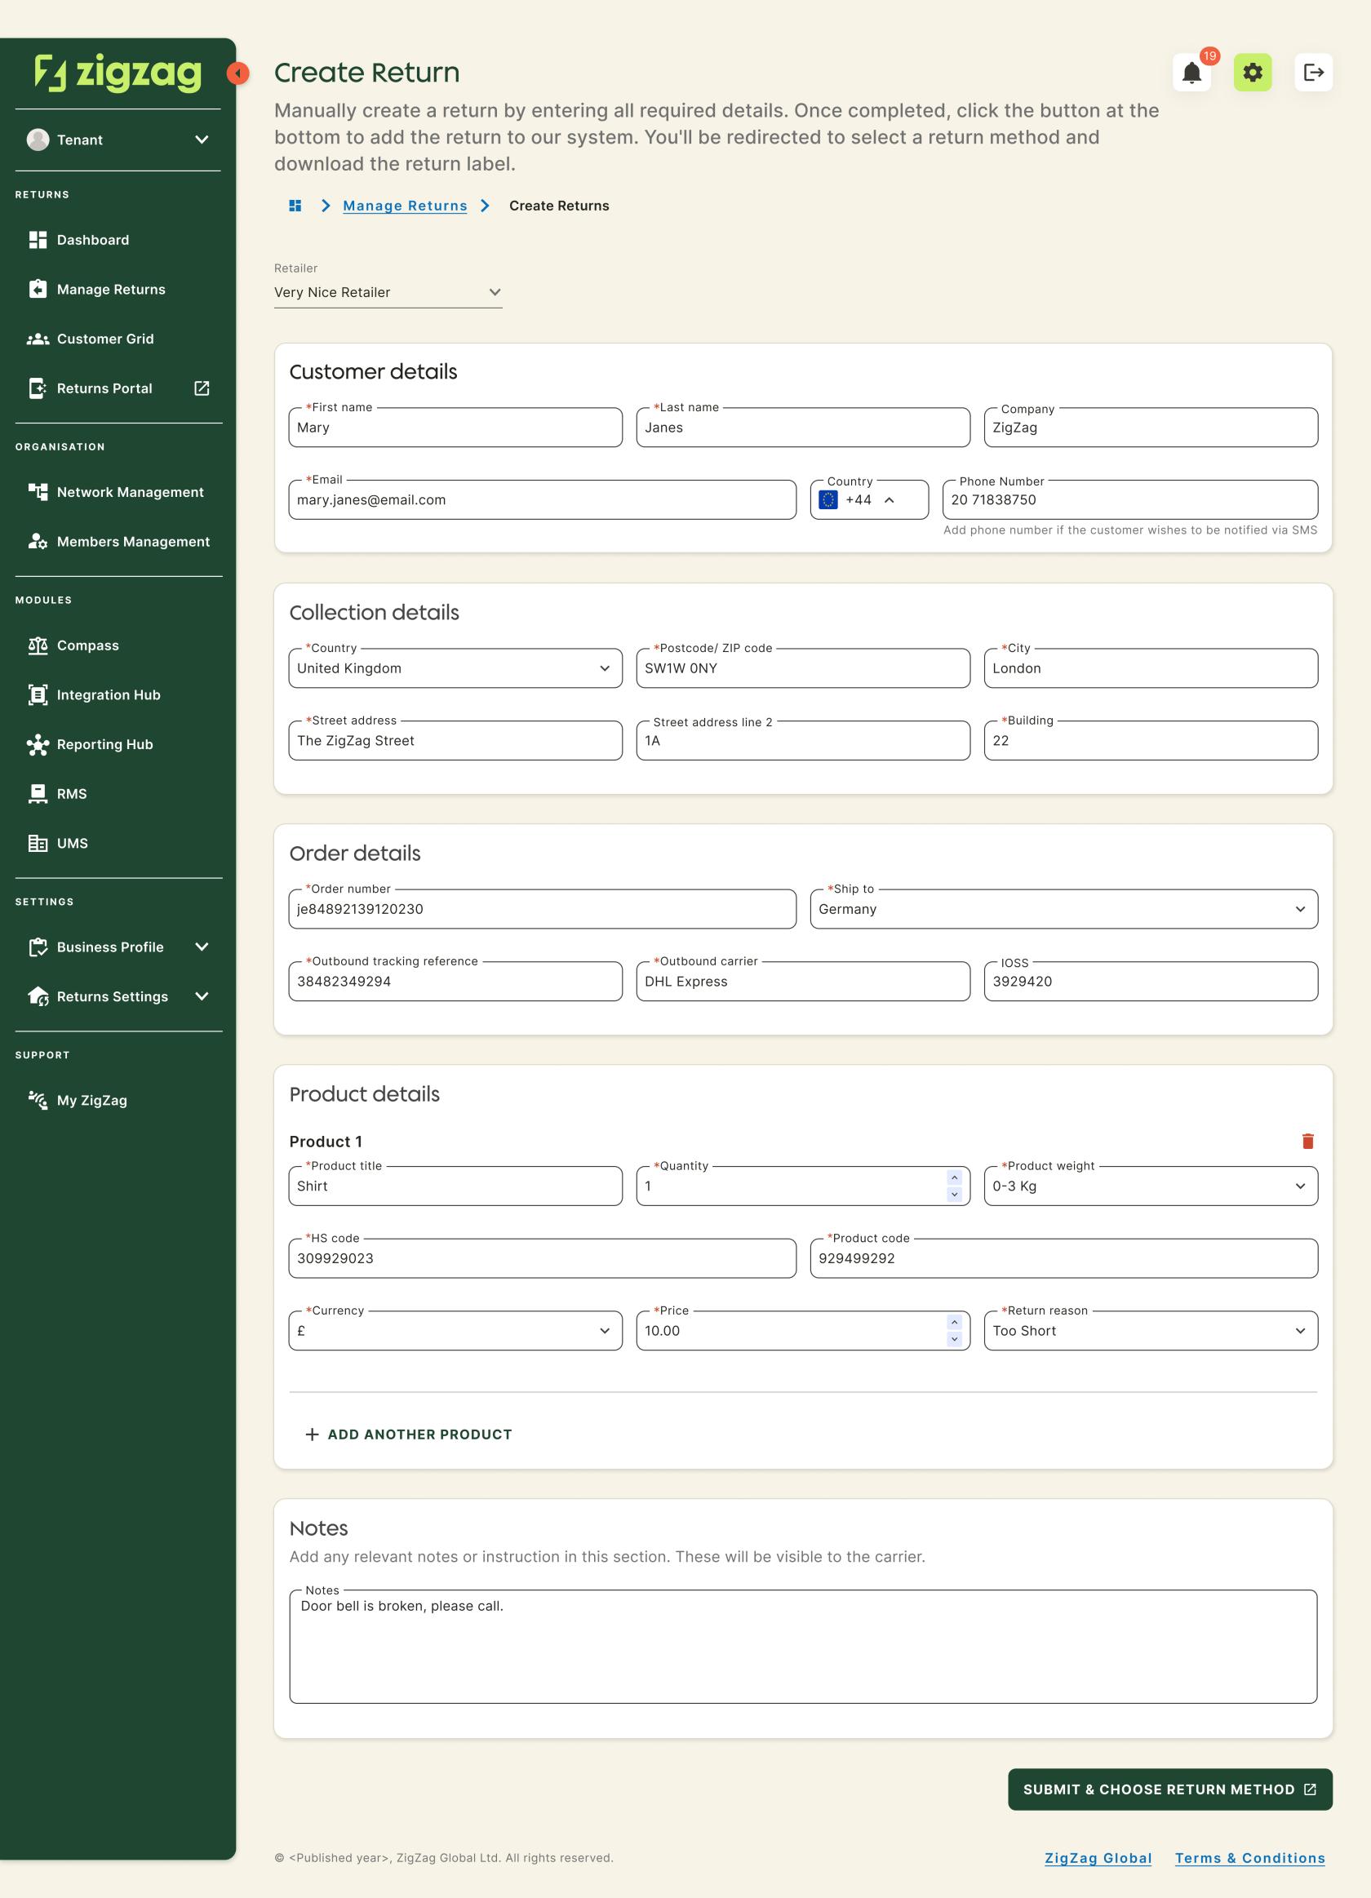Click Submit & Choose Return Method button
The height and width of the screenshot is (1898, 1371).
point(1169,1789)
